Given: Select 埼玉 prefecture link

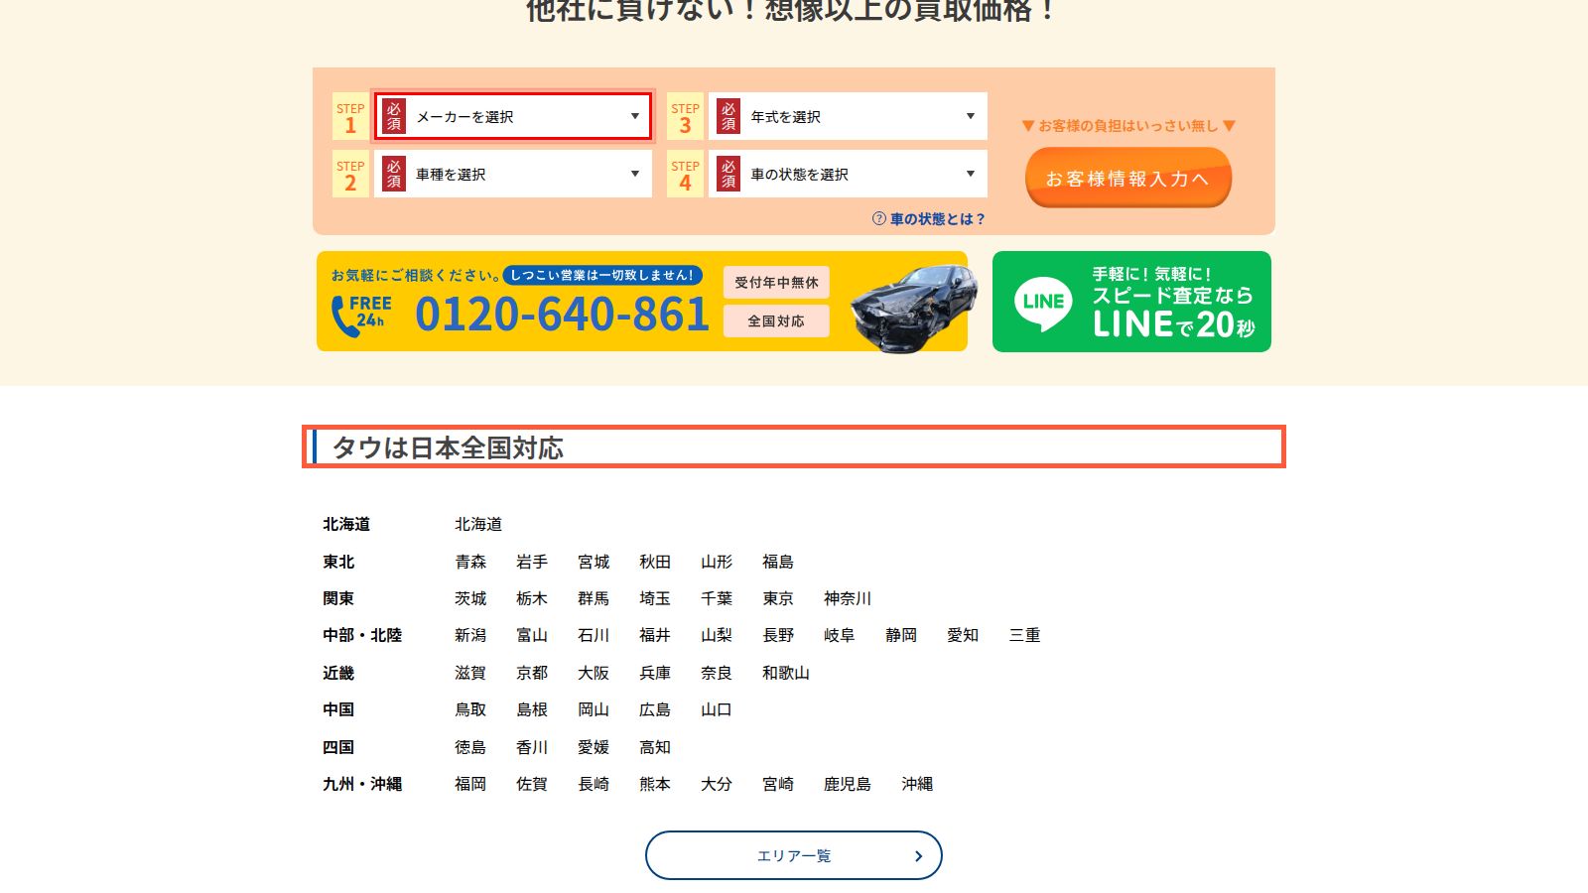Looking at the screenshot, I should 655,598.
